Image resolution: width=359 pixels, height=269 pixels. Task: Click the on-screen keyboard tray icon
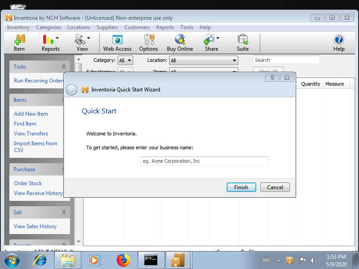click(x=266, y=260)
